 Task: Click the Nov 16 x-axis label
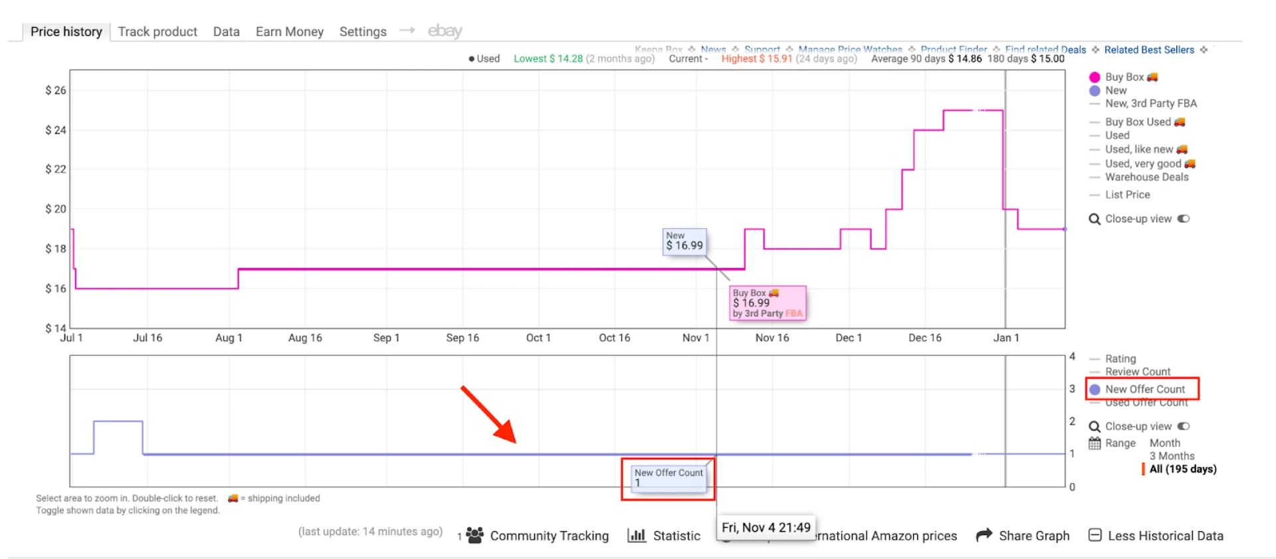772,338
